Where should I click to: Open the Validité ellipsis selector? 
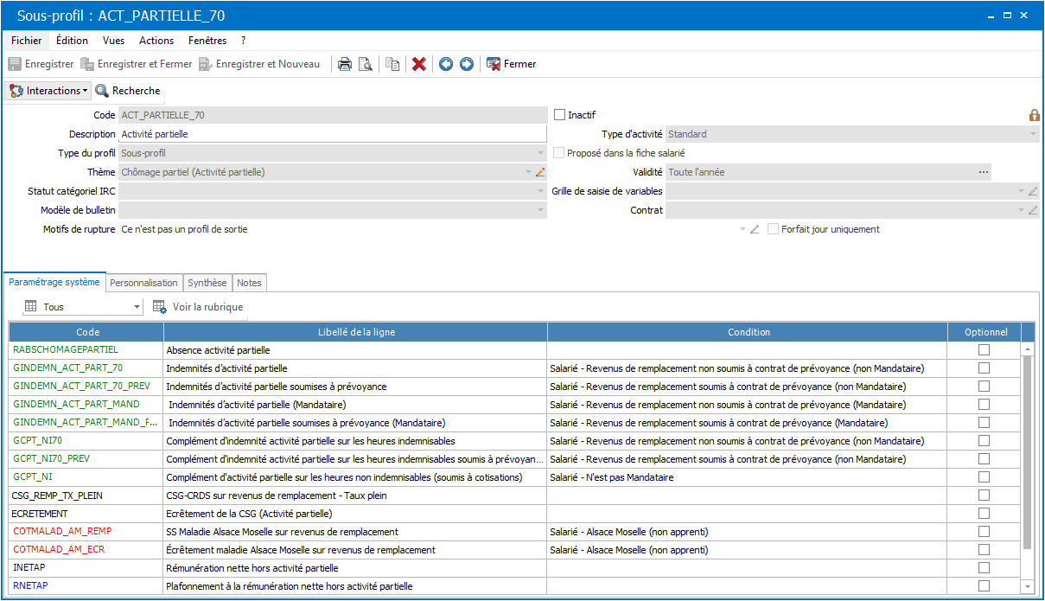coord(983,172)
